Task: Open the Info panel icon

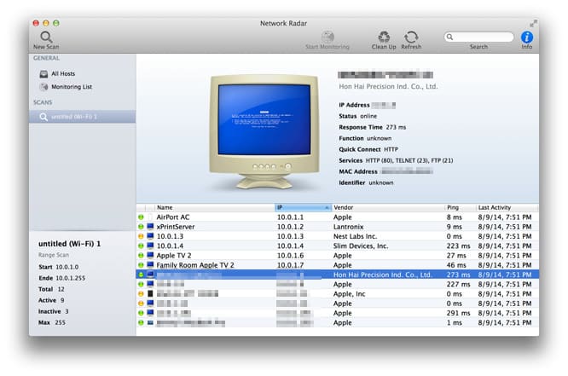Action: (x=527, y=38)
